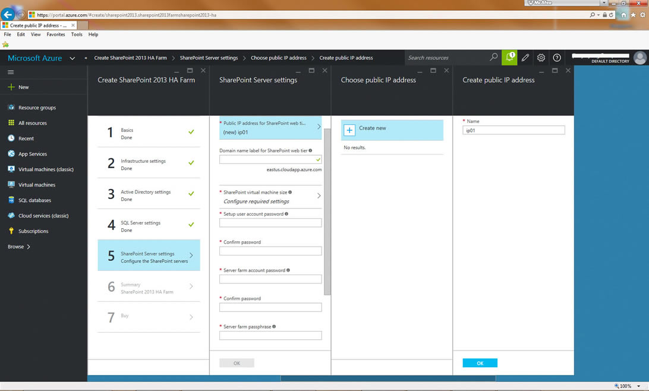
Task: Toggle the hamburger sidebar menu
Action: tap(11, 72)
